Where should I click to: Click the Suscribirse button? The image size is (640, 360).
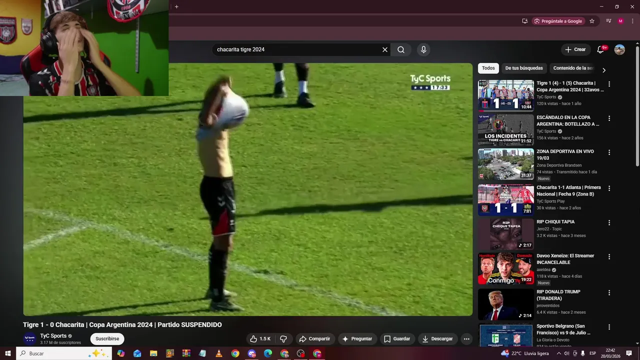[x=107, y=338]
